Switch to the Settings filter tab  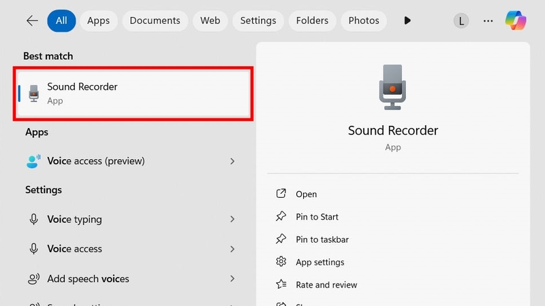coord(258,21)
